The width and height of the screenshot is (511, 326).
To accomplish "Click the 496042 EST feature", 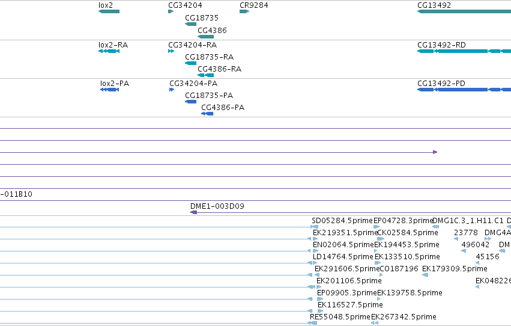I will [x=464, y=251].
